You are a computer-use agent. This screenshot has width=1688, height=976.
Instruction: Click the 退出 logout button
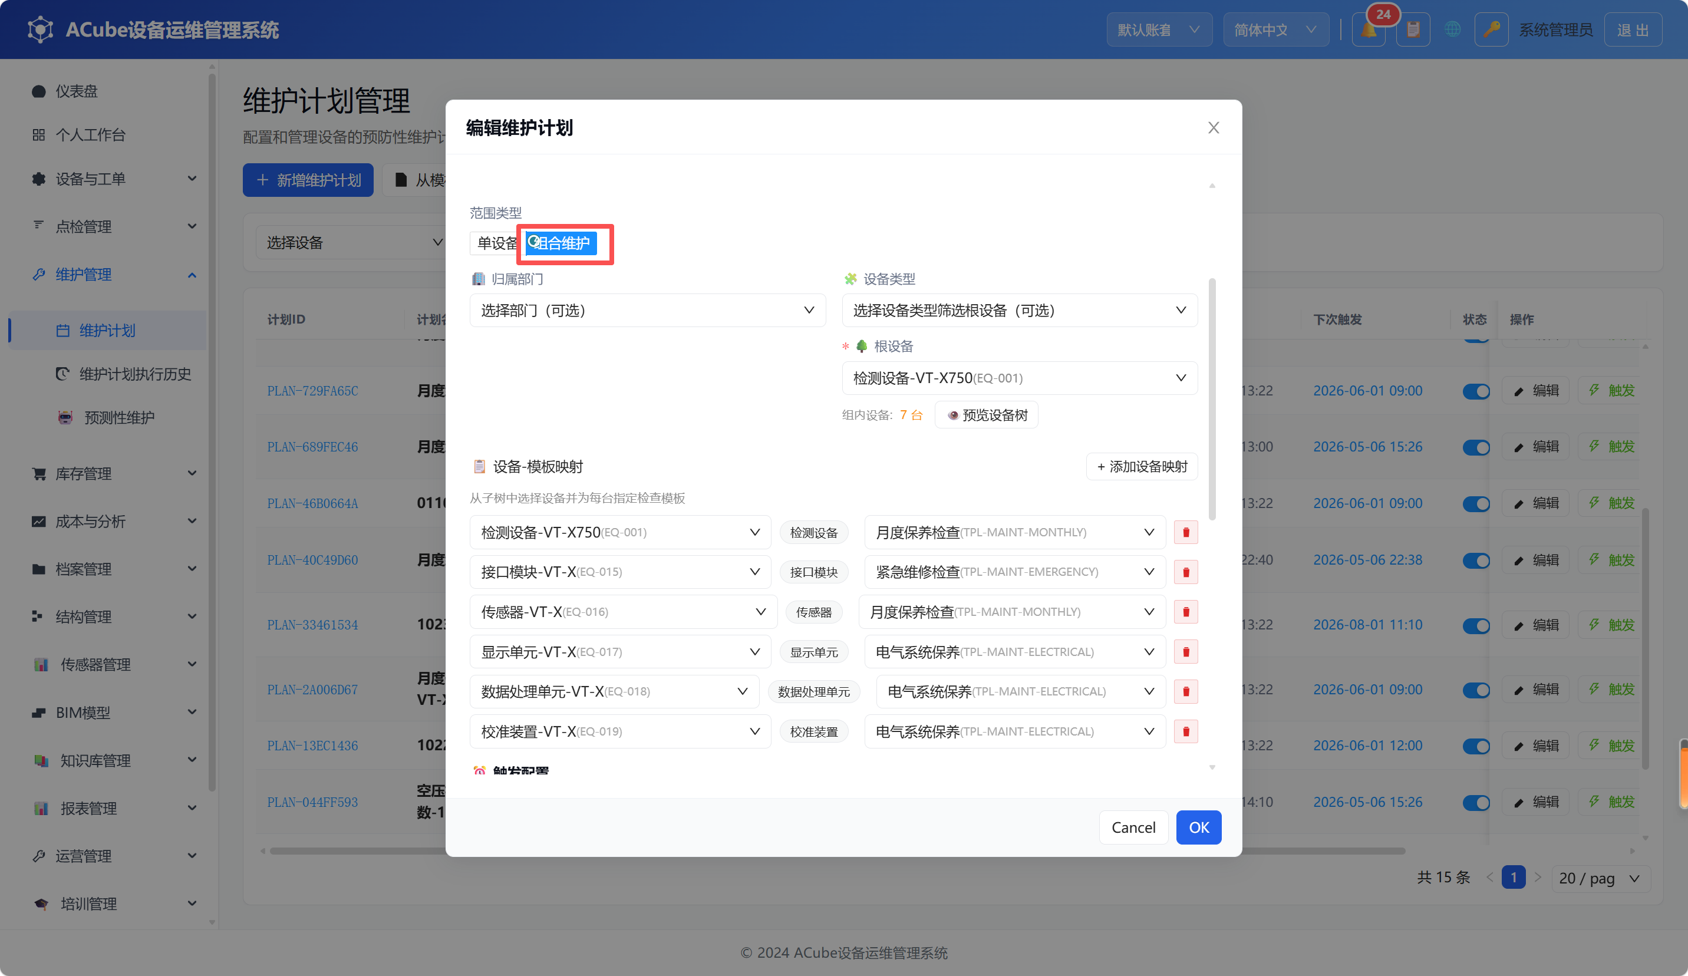[1633, 29]
